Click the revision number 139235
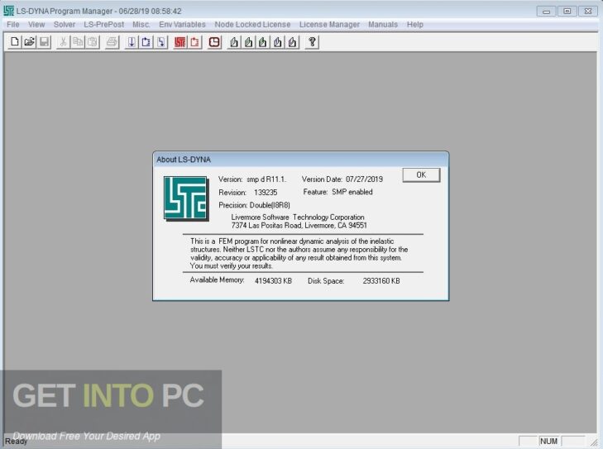The image size is (603, 449). (x=266, y=193)
